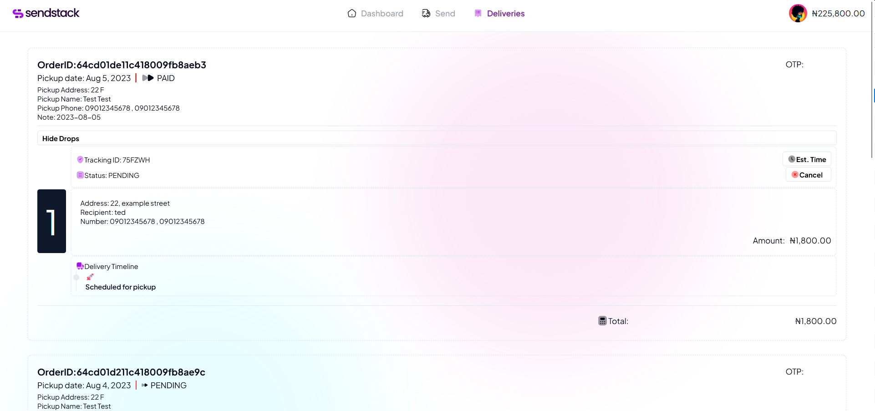Click the PENDING status arrows icon
This screenshot has height=411, width=875.
145,385
